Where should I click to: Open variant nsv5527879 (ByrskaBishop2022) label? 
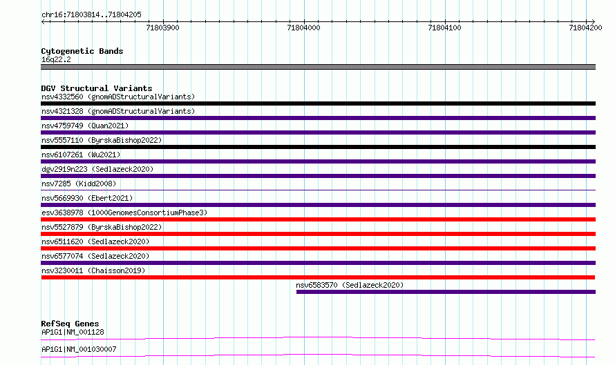102,227
